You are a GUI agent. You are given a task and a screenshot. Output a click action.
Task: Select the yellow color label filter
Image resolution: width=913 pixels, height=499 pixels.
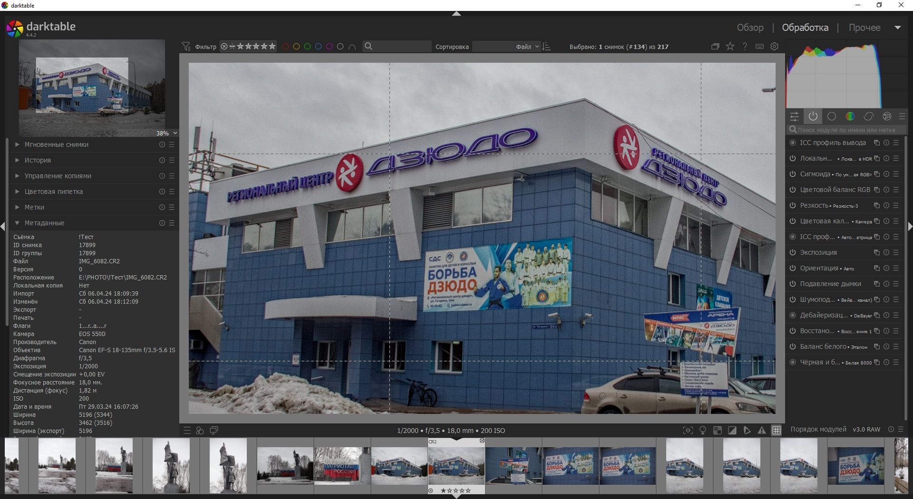click(296, 47)
